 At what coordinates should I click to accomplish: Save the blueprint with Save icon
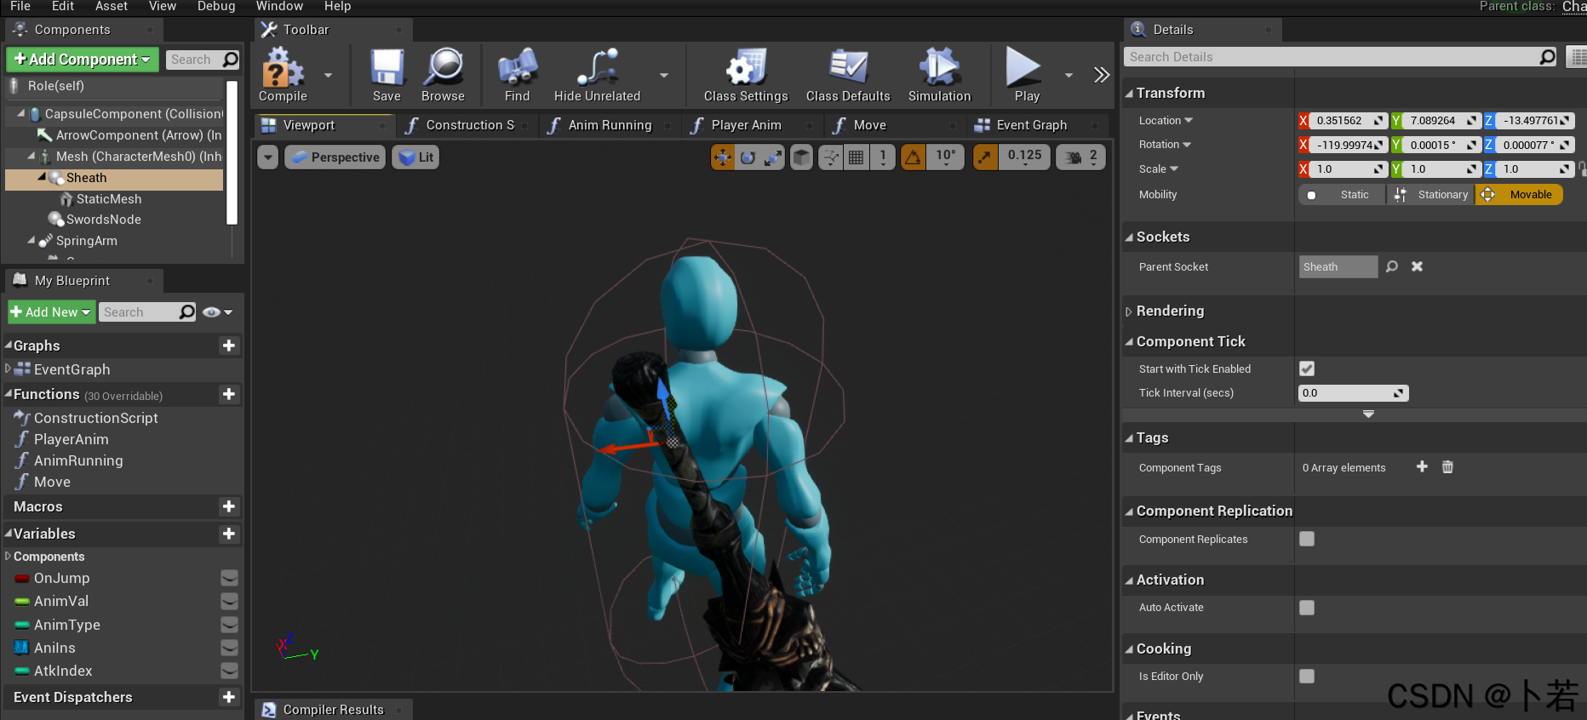pyautogui.click(x=387, y=67)
